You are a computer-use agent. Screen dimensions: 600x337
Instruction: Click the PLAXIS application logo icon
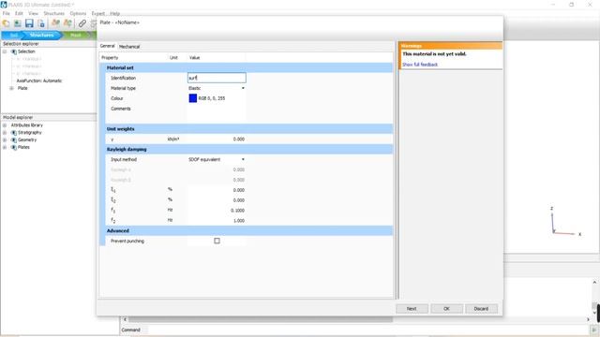coord(4,5)
